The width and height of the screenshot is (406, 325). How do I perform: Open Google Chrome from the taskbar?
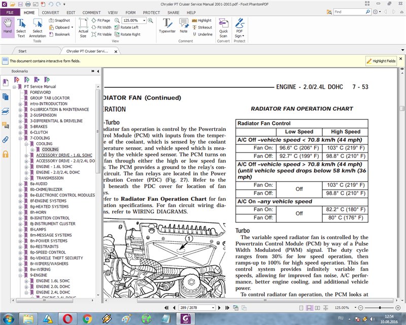[87, 318]
